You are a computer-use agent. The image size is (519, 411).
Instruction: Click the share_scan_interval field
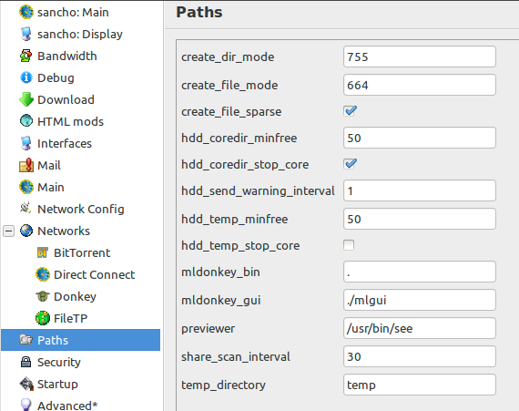420,356
